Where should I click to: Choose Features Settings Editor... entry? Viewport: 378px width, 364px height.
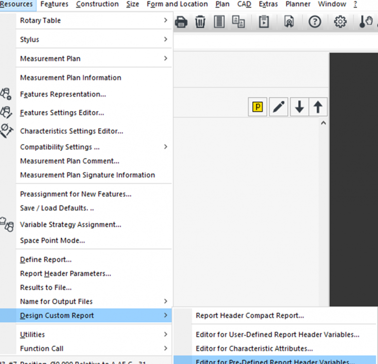(x=62, y=113)
